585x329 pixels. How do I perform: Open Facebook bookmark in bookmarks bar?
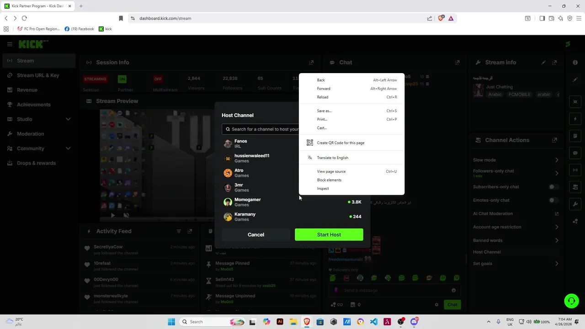79,29
